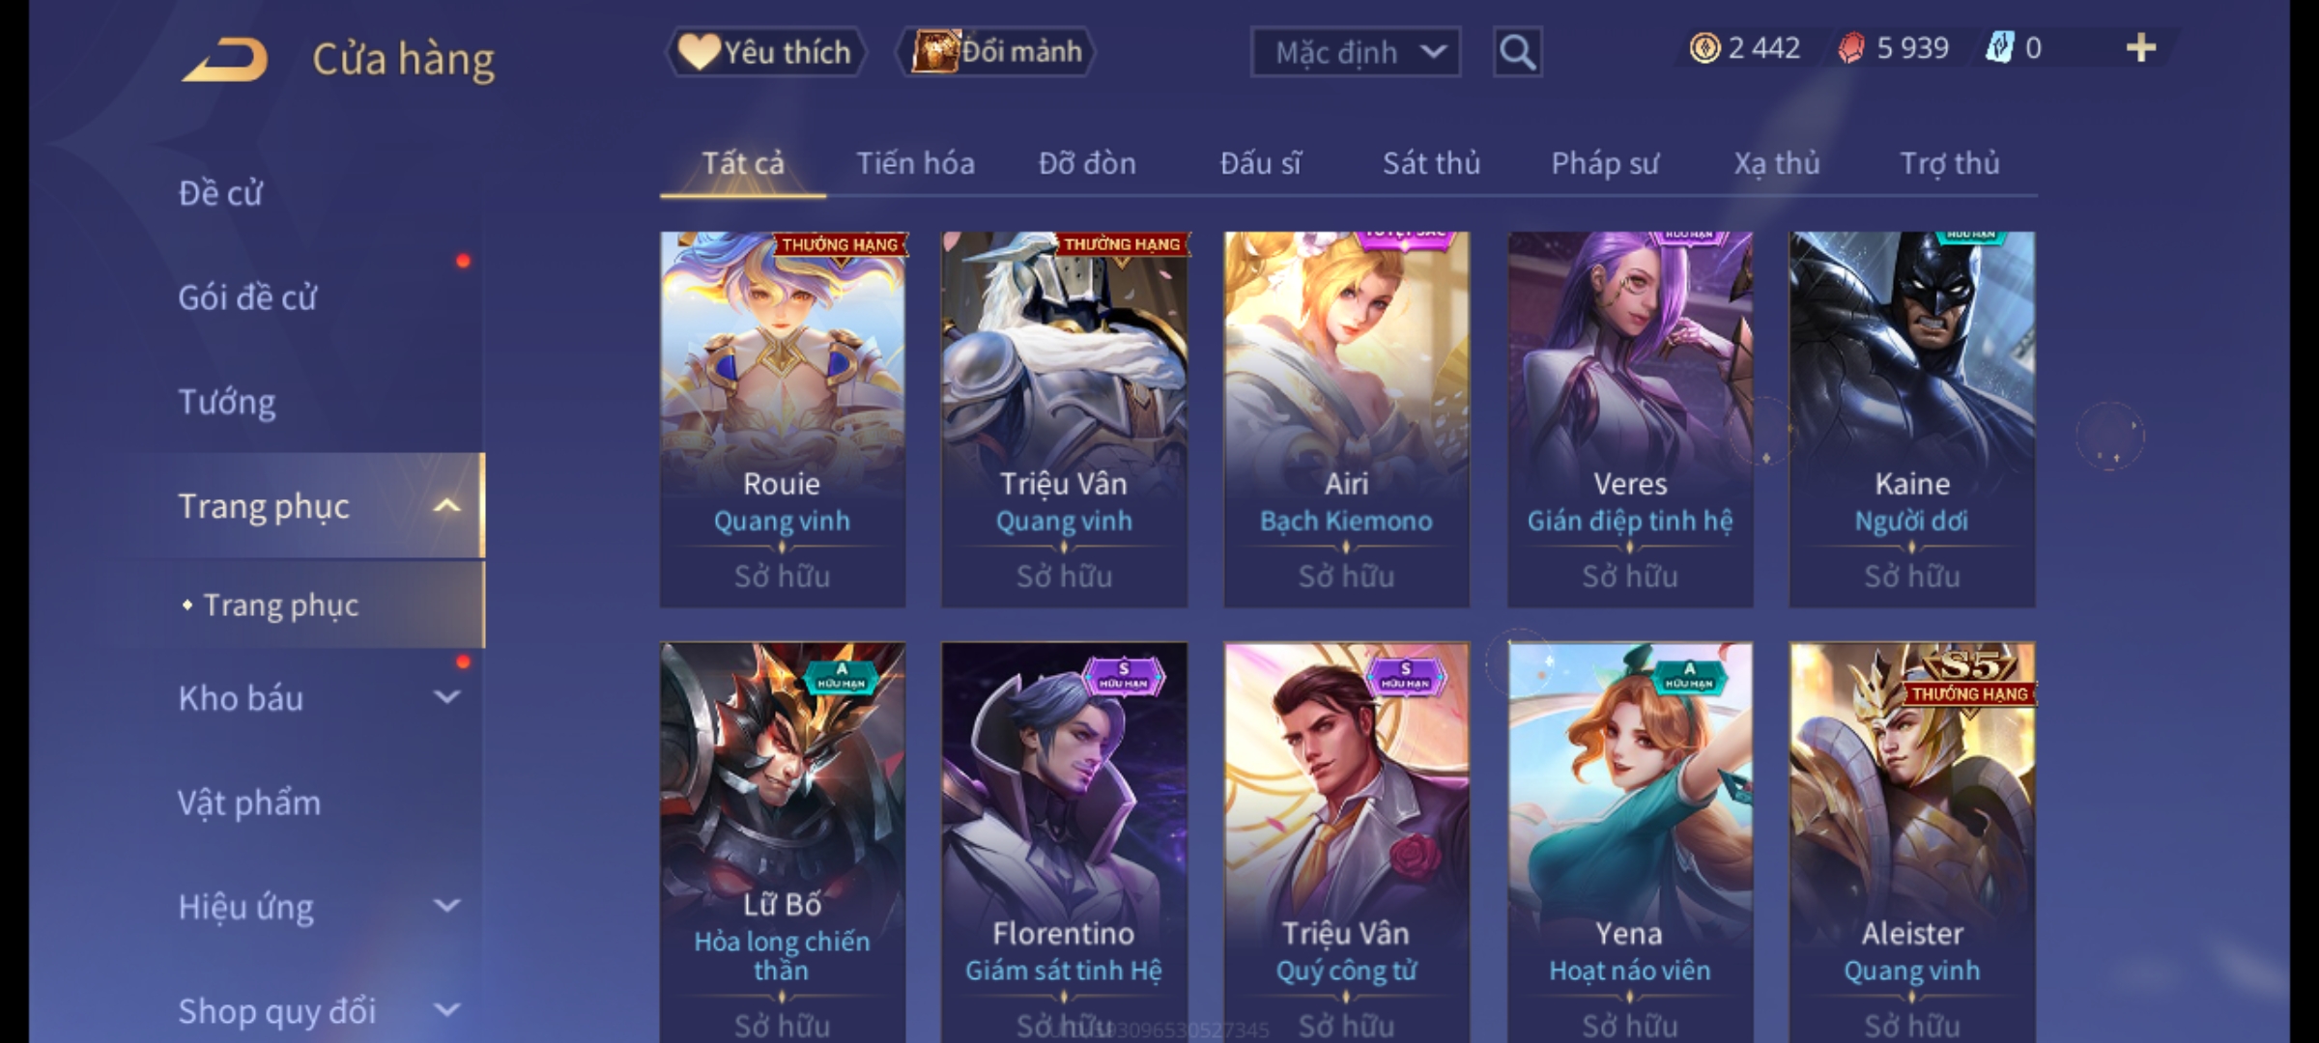Screen dimensions: 2319x1043
Task: Tap the blue voucher currency icon
Action: [x=1998, y=48]
